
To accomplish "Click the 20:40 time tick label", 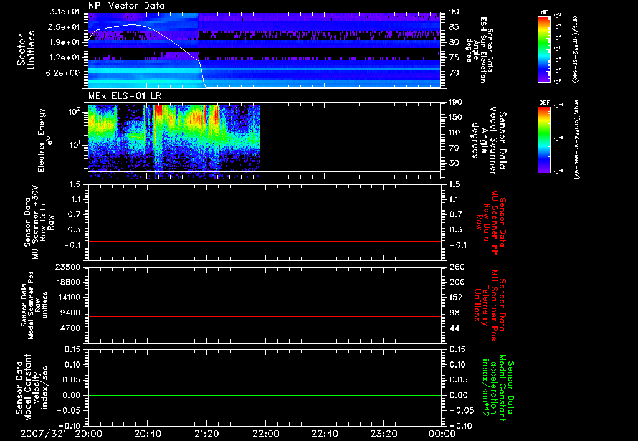I will [x=148, y=434].
